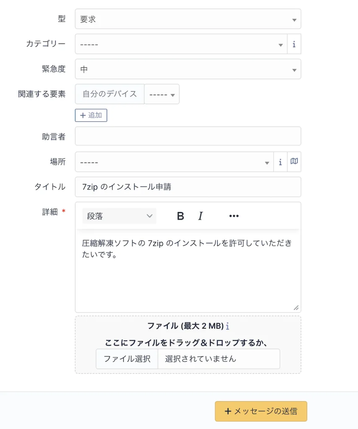Image resolution: width=358 pixels, height=429 pixels.
Task: Open the カテゴリー dropdown
Action: (x=181, y=44)
